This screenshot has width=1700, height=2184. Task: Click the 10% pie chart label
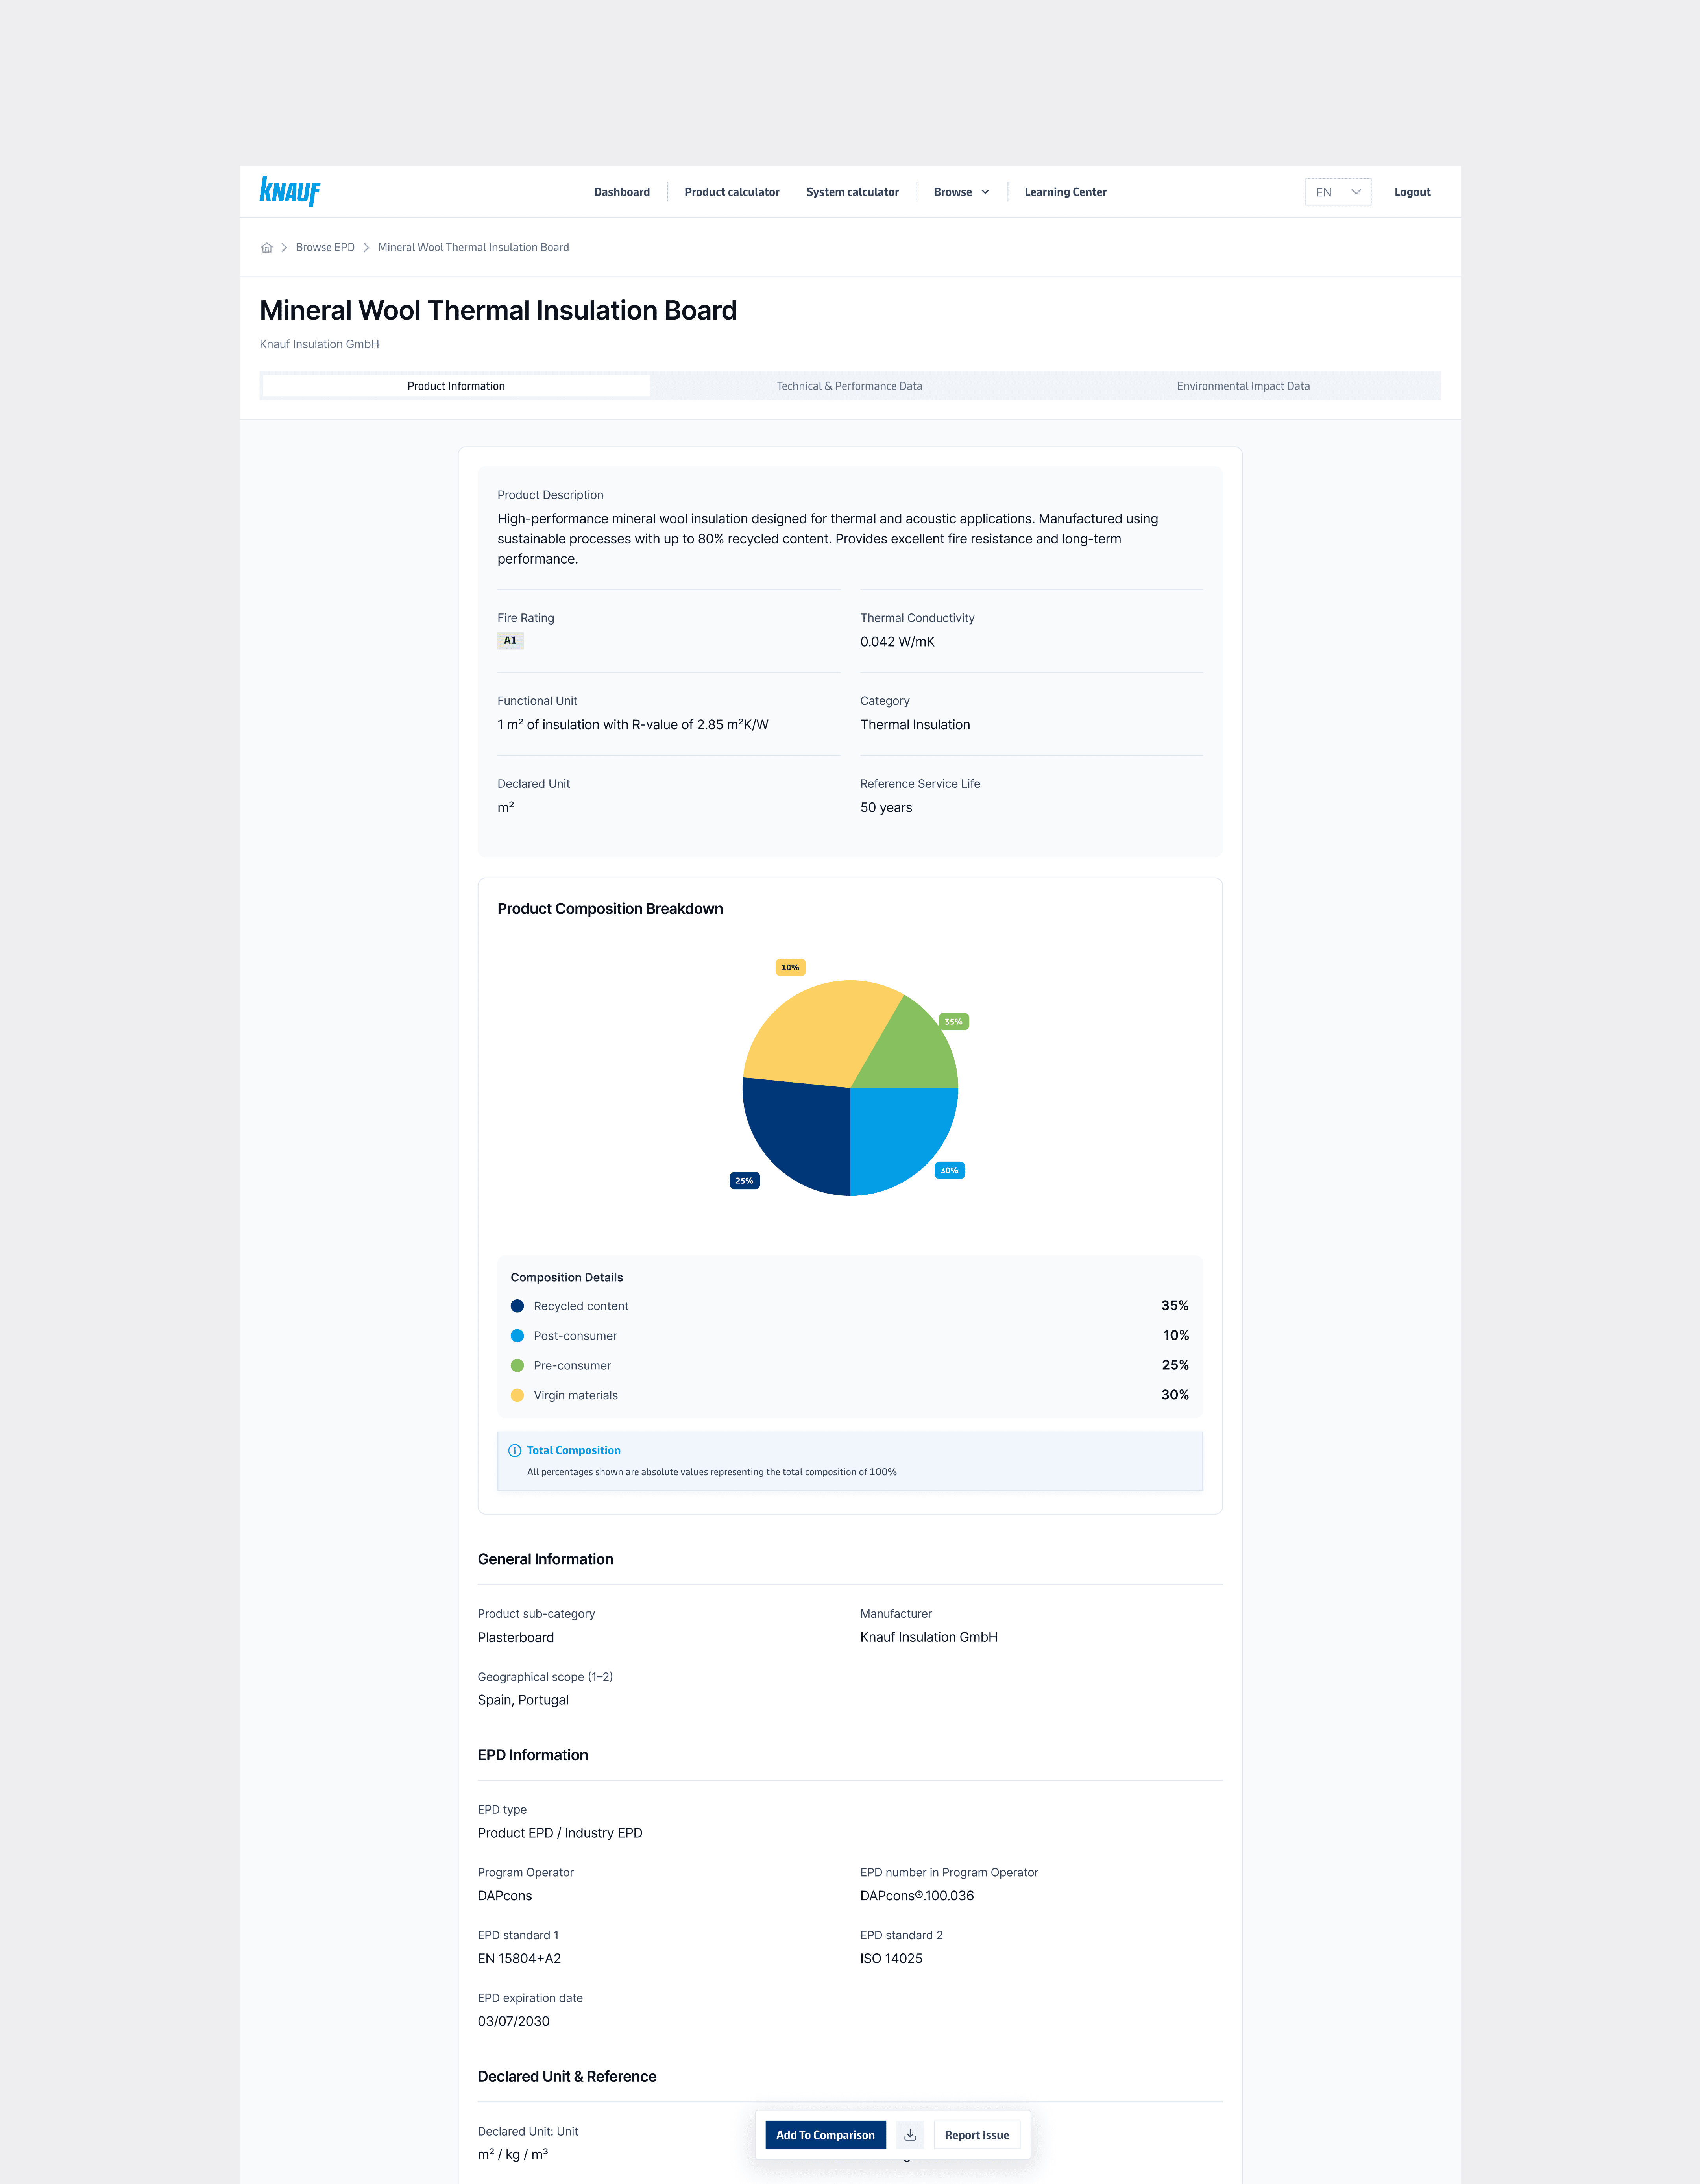coord(790,967)
